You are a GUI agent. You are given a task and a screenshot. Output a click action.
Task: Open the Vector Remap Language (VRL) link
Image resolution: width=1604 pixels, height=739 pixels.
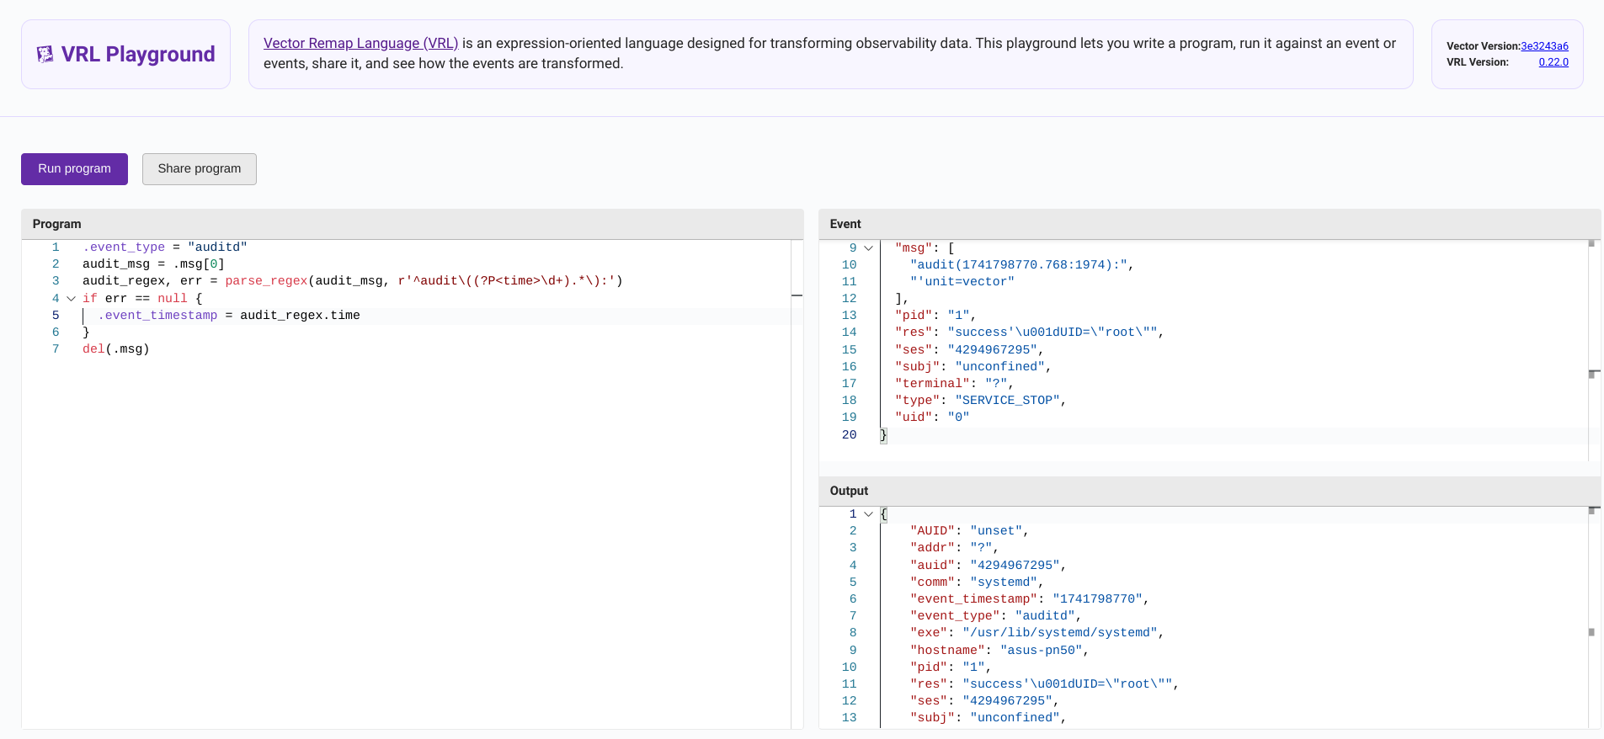pos(360,43)
